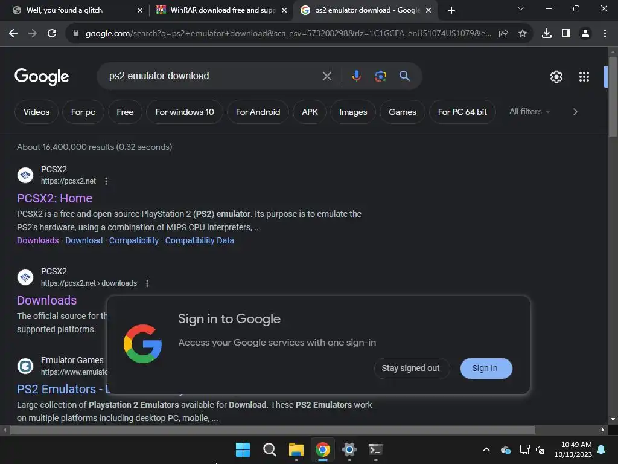This screenshot has width=618, height=464.
Task: Select the 'For Android' chip
Action: [x=258, y=112]
